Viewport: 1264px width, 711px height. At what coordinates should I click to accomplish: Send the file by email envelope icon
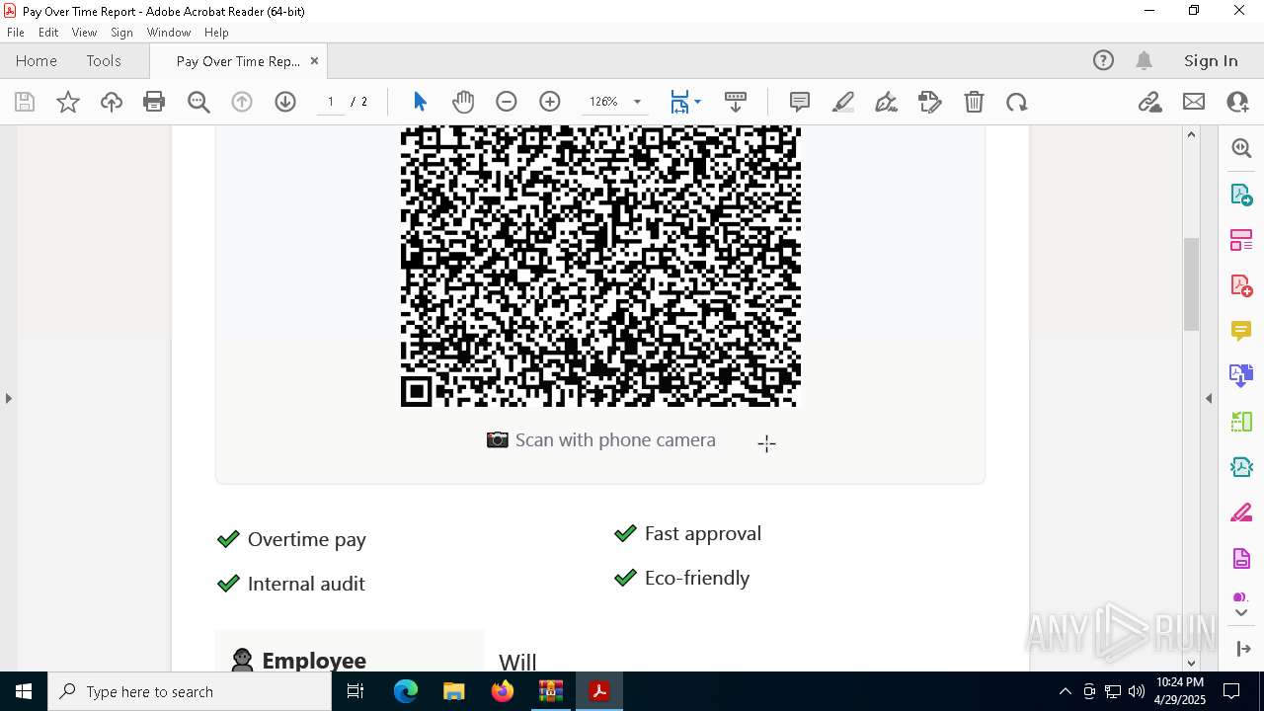1194,102
